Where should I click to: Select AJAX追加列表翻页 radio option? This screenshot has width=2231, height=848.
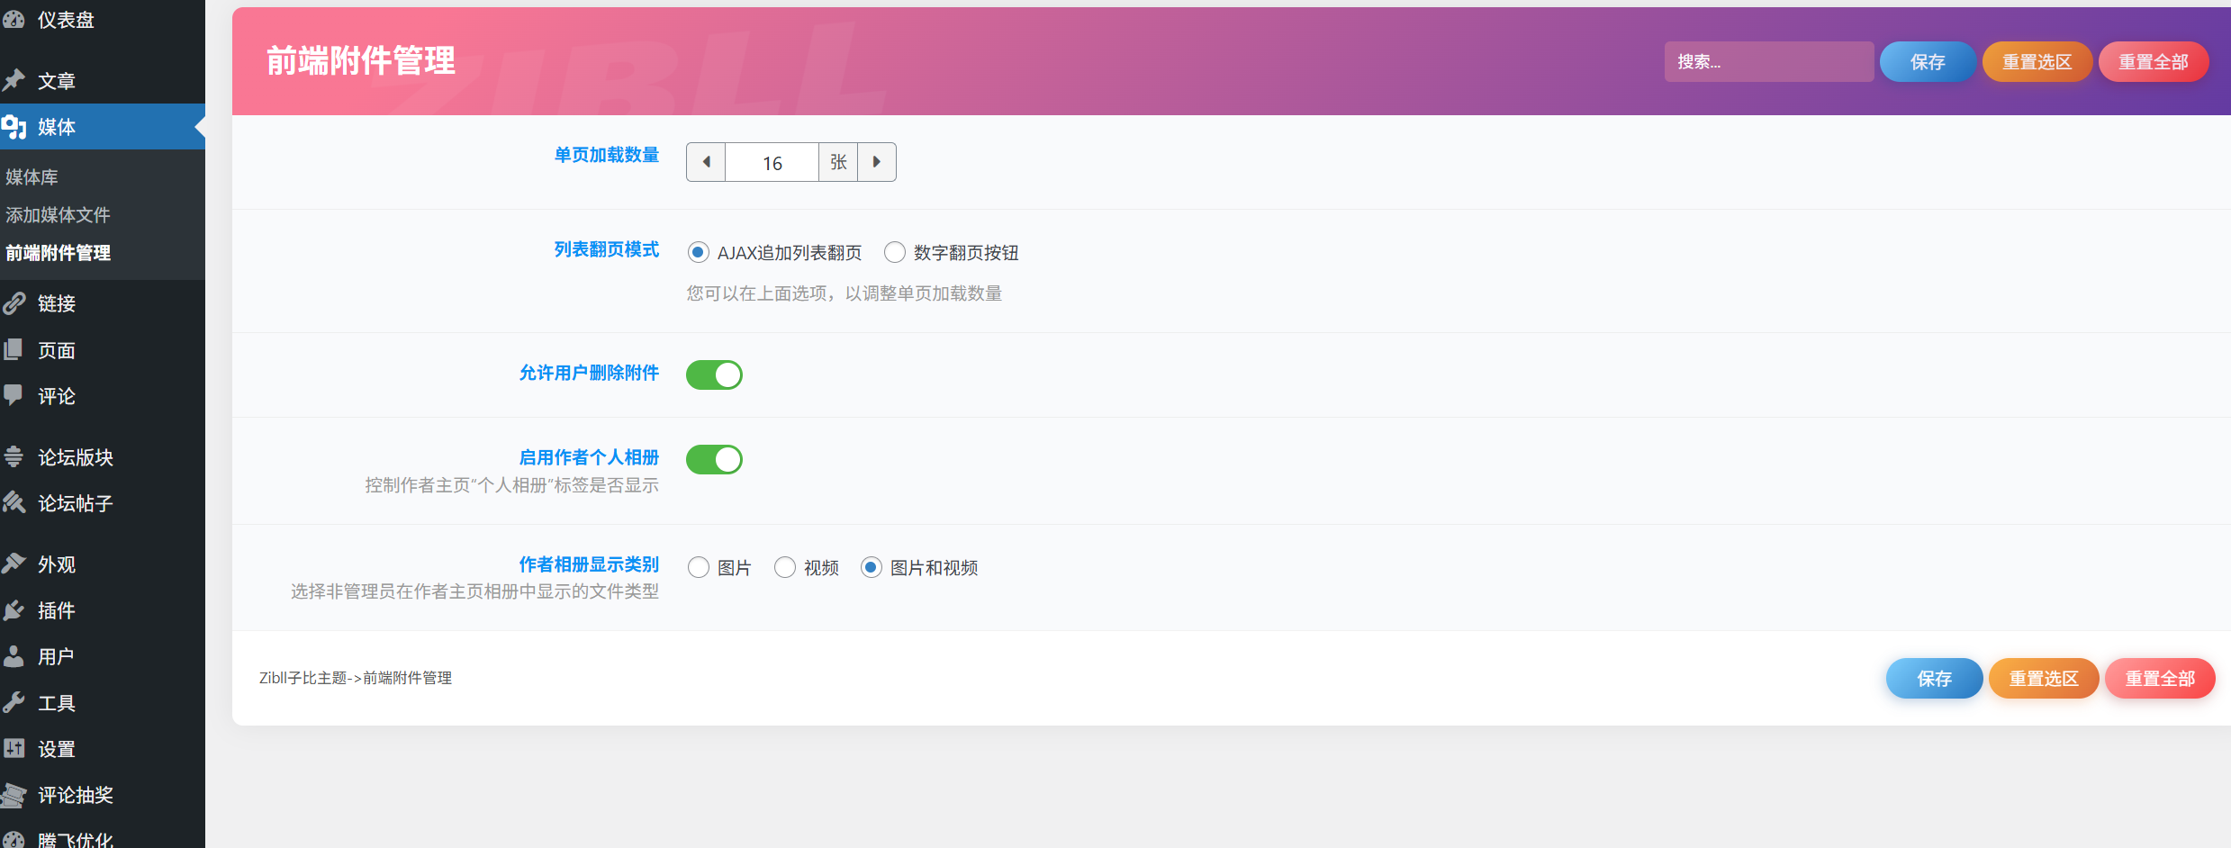(698, 253)
